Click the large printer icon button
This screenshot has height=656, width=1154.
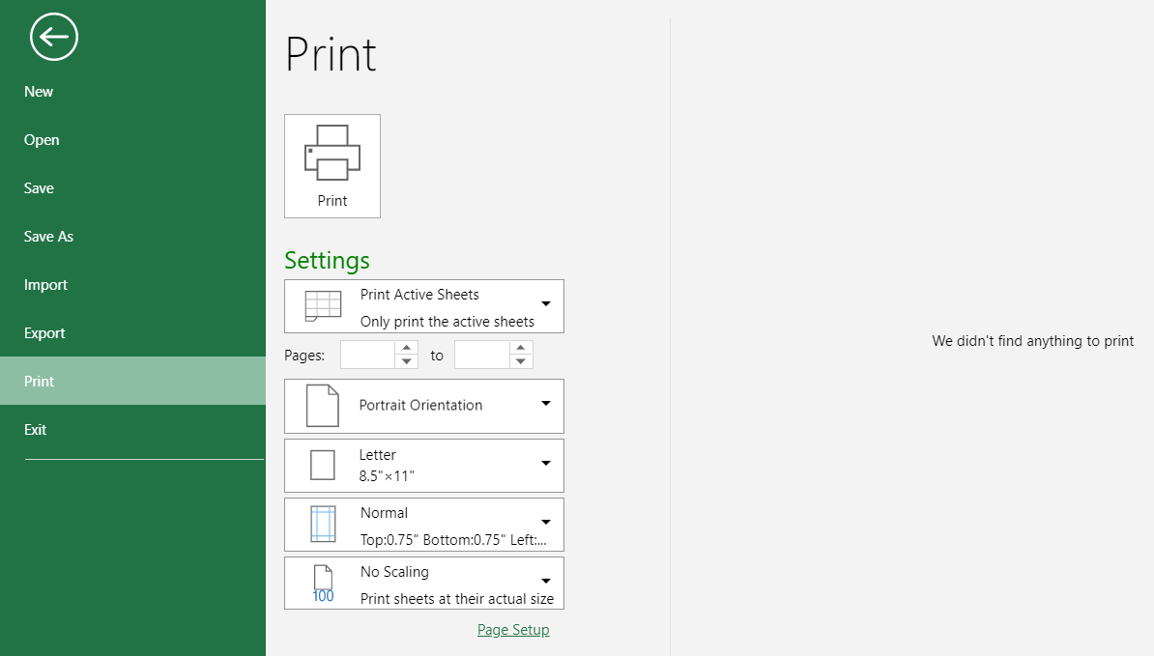tap(332, 166)
